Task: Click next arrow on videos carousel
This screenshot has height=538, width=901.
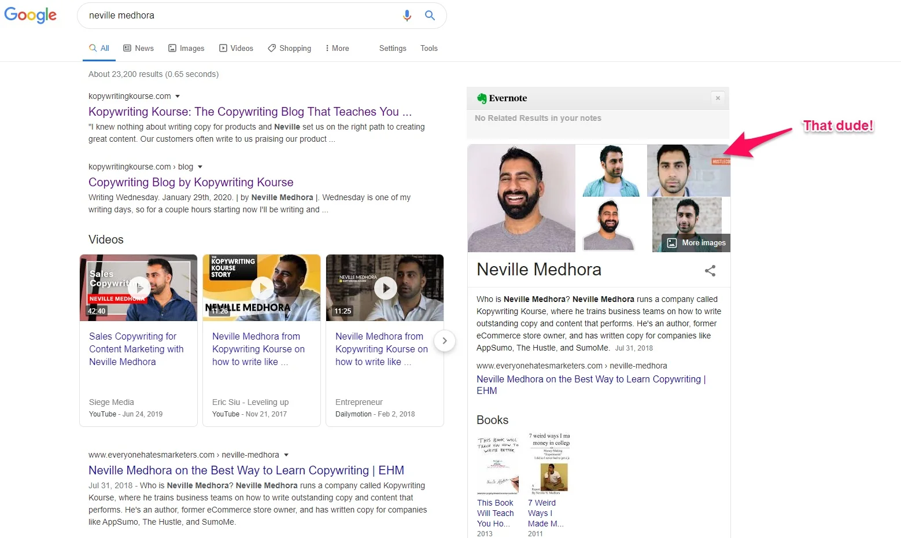Action: [444, 341]
